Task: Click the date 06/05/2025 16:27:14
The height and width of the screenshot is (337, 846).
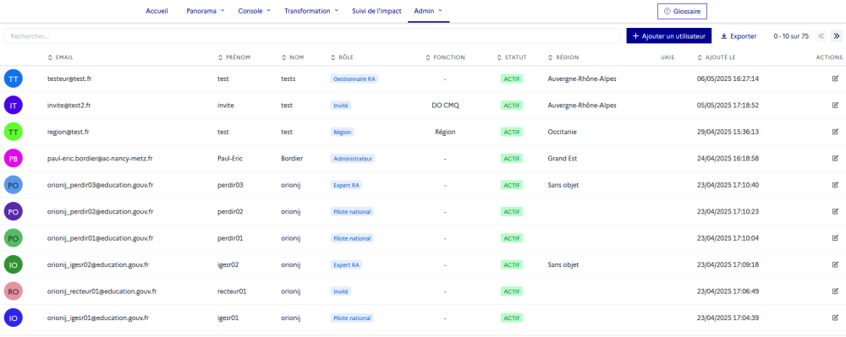Action: click(x=728, y=79)
